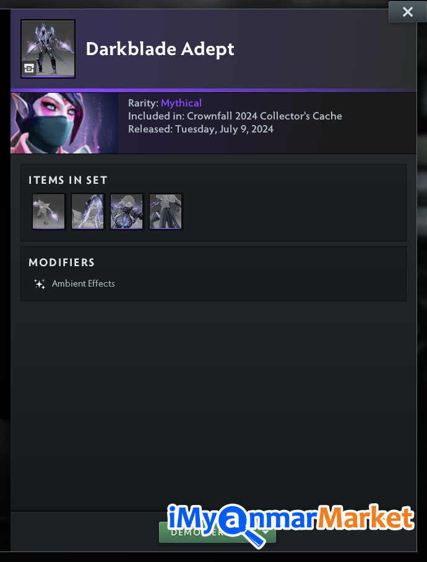
Task: Click the bundle icon on the set thumbnail
Action: [x=29, y=68]
